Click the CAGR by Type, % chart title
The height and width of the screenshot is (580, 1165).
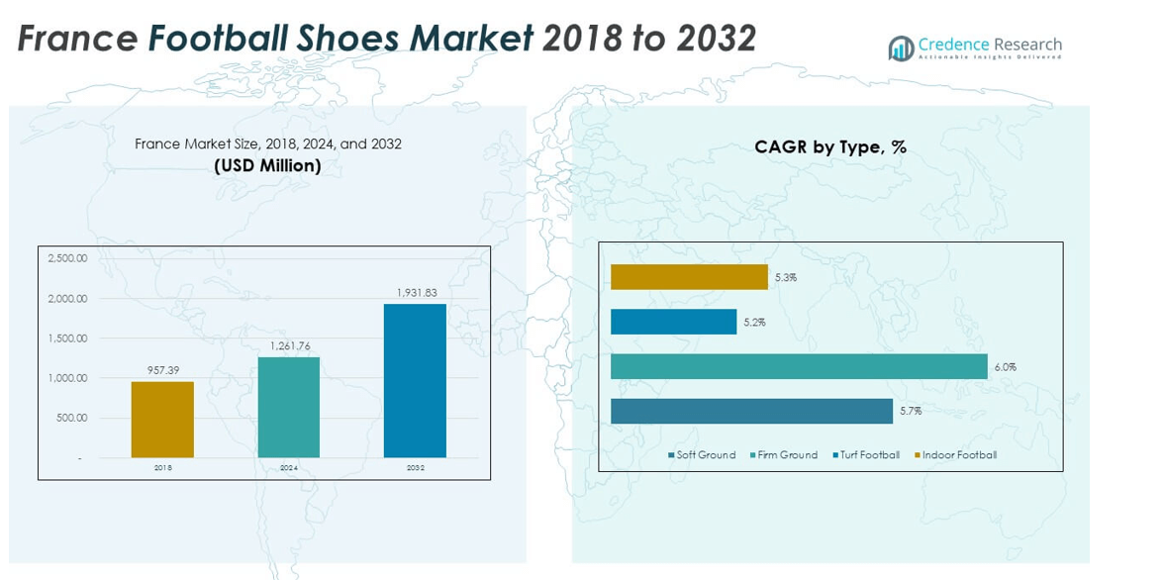[x=829, y=146]
